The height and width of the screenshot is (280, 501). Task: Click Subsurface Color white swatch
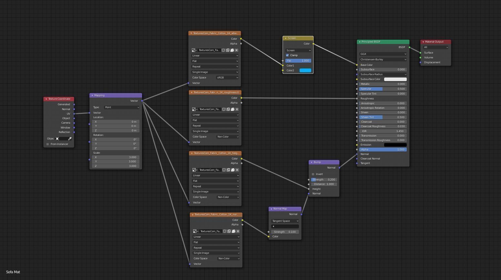[x=395, y=79]
